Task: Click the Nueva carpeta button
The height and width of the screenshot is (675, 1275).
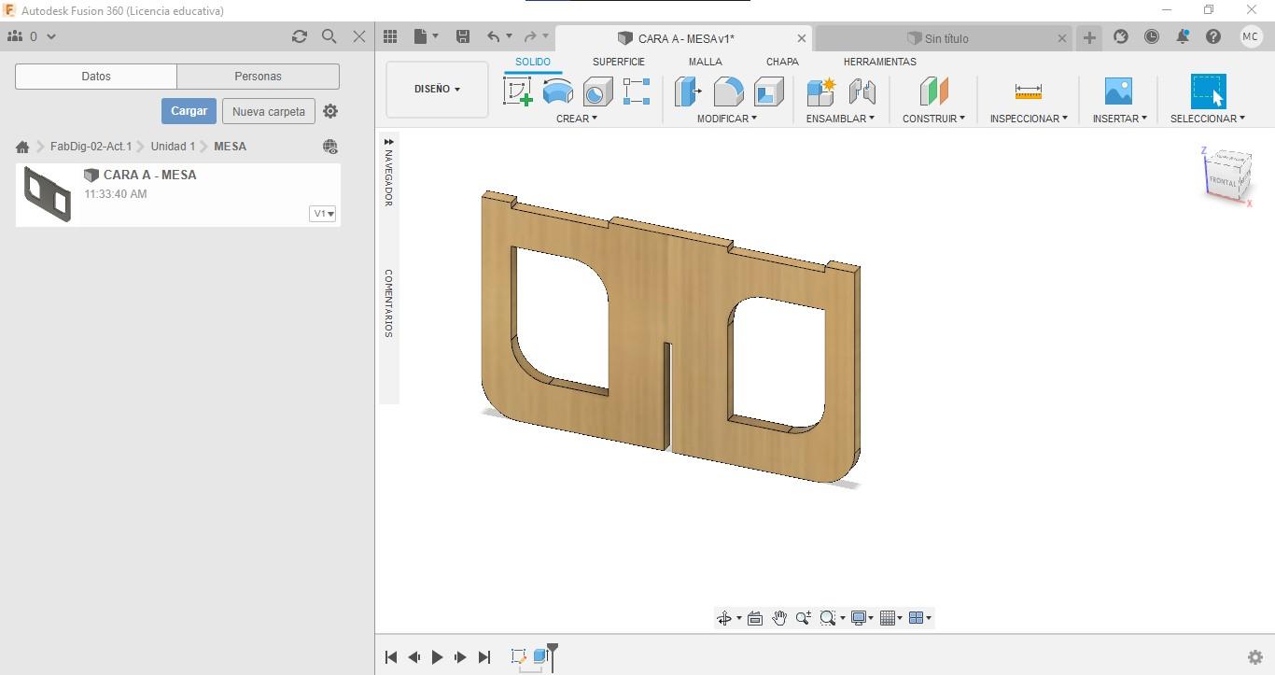Action: coord(269,111)
